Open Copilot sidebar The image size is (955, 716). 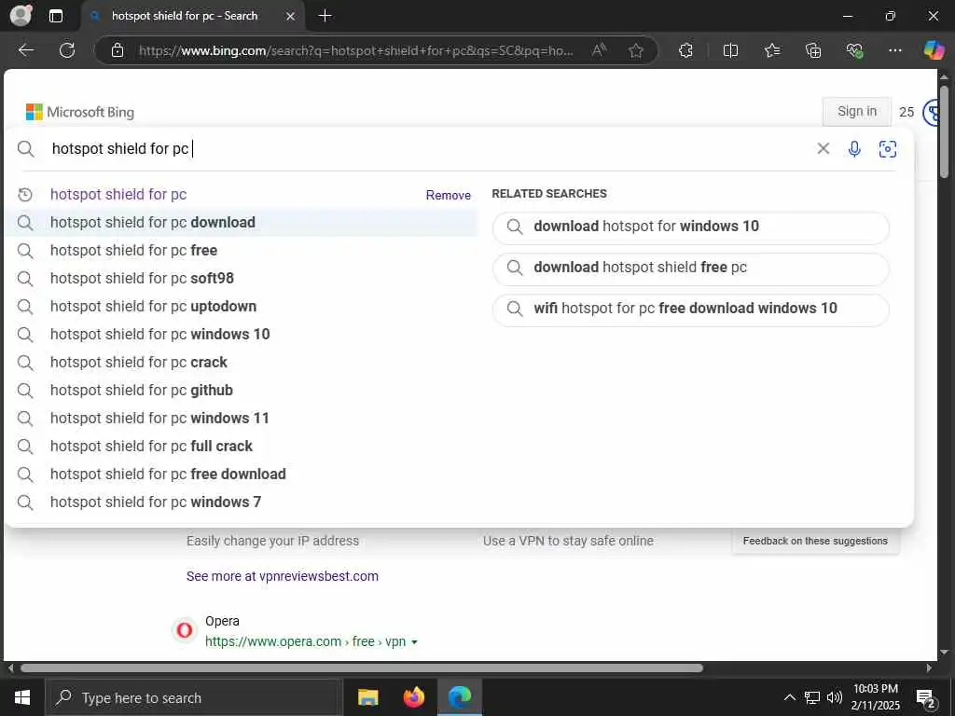934,50
